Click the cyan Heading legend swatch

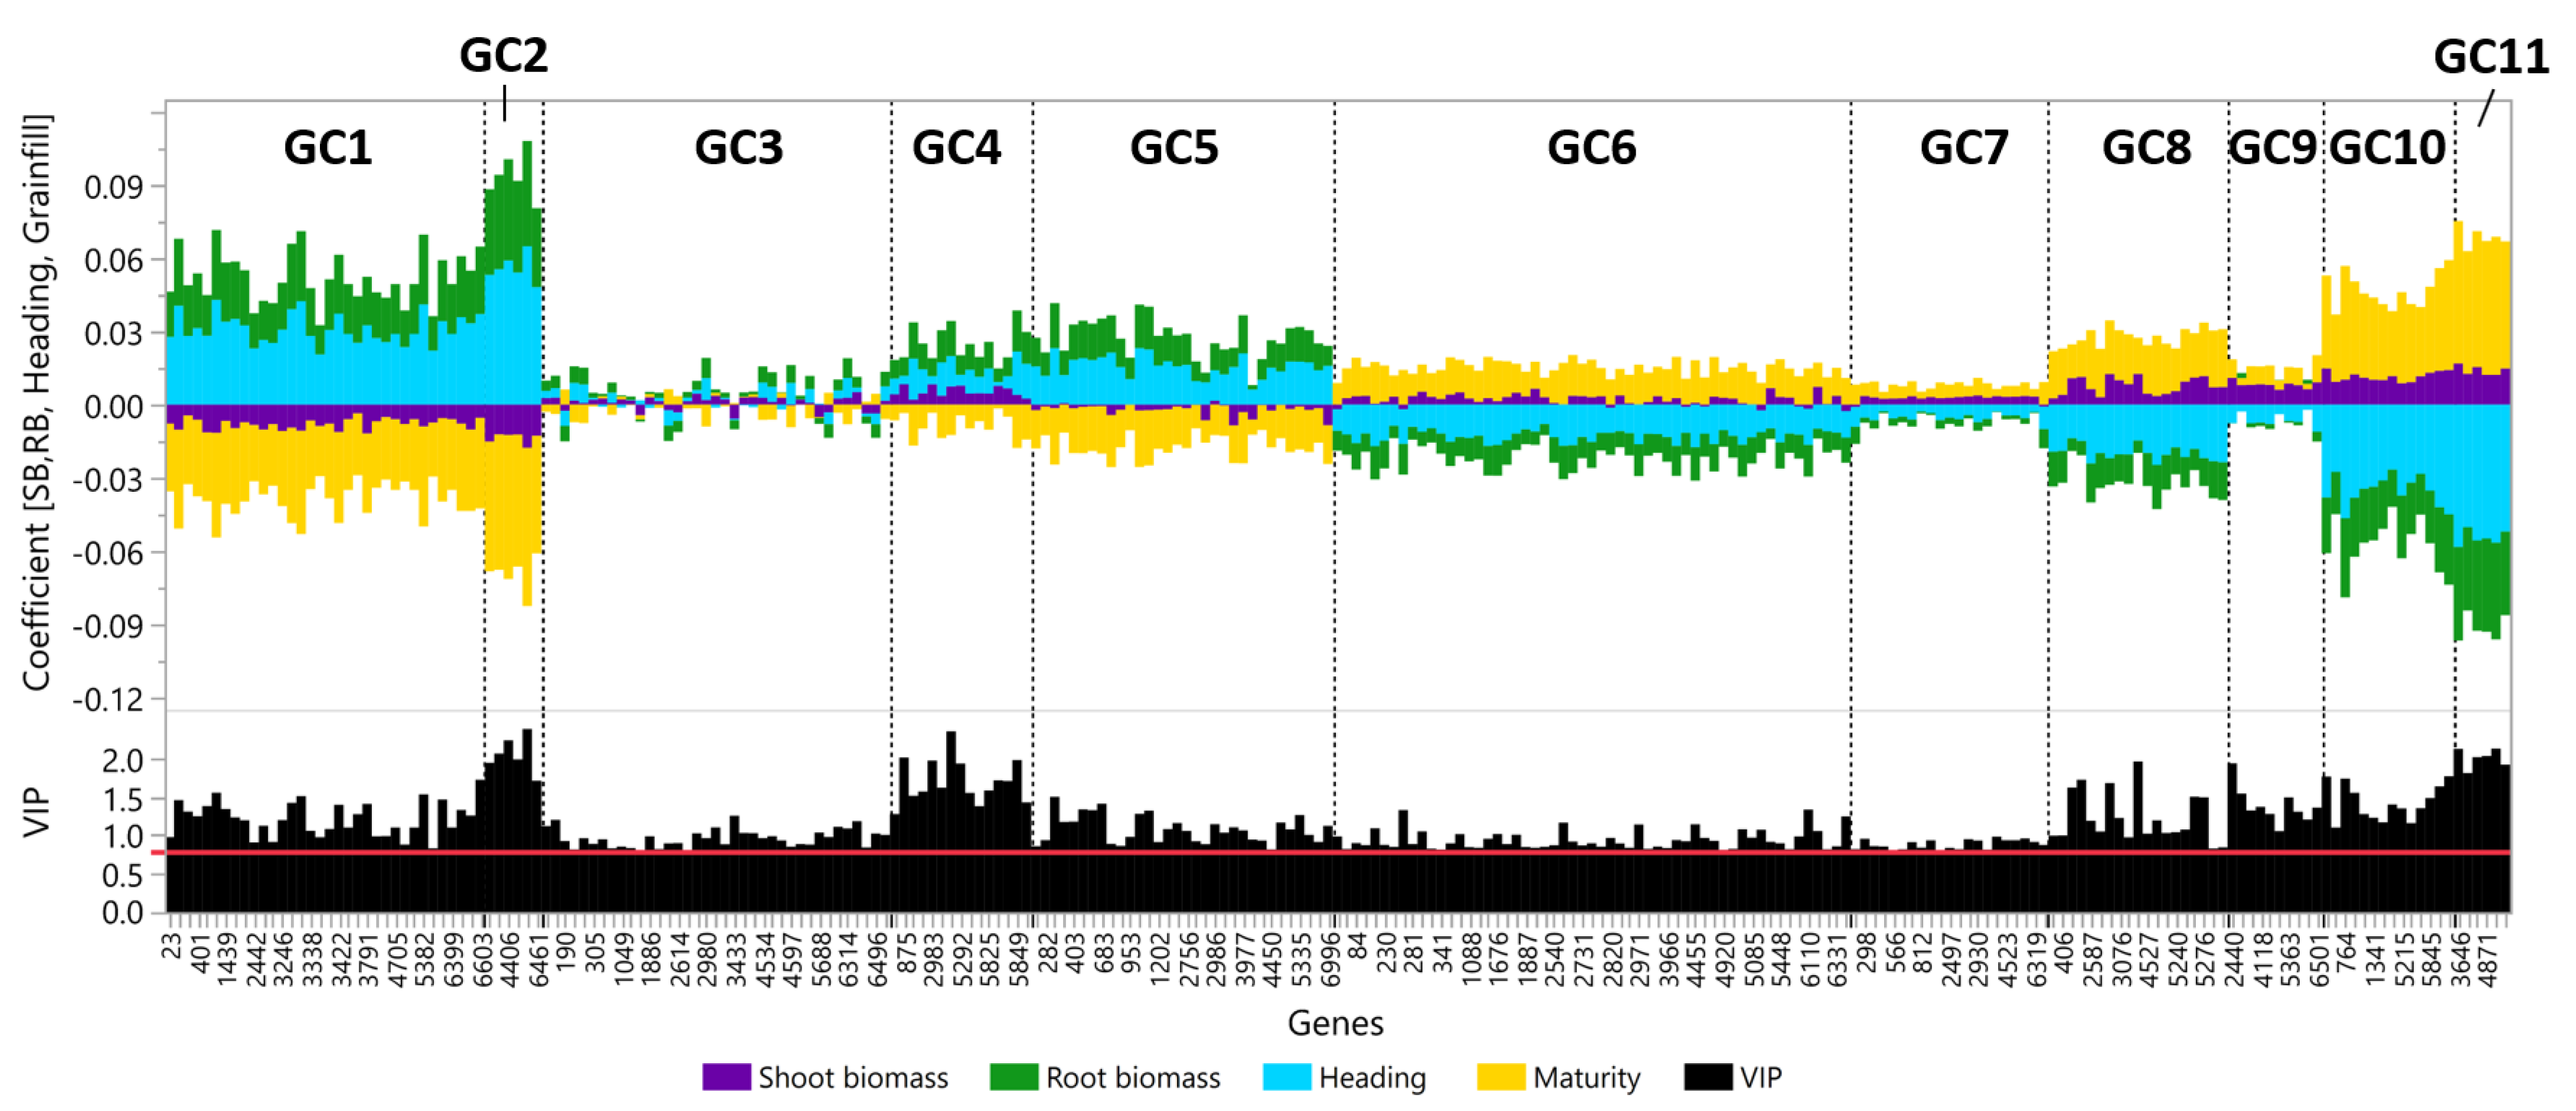(1286, 1077)
